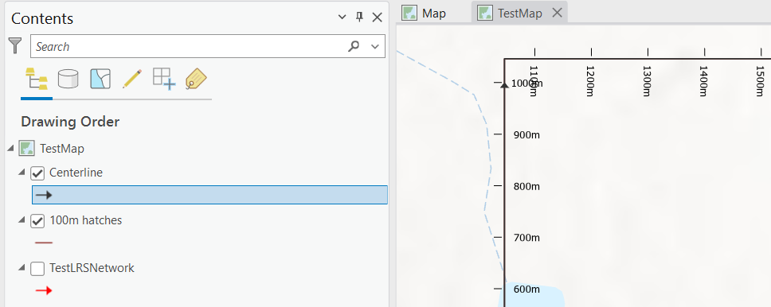The image size is (771, 307).
Task: Click the filter funnel icon
Action: (15, 45)
